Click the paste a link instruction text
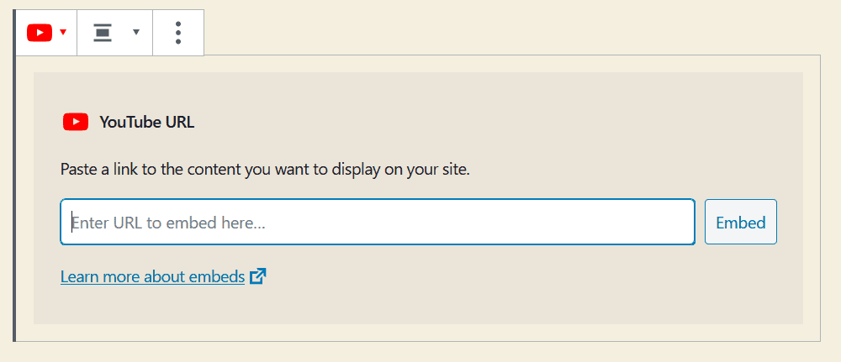 click(265, 171)
